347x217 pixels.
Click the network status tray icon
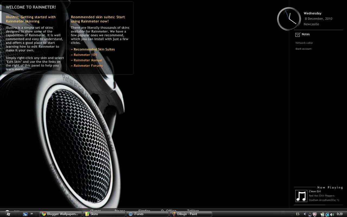point(327,214)
